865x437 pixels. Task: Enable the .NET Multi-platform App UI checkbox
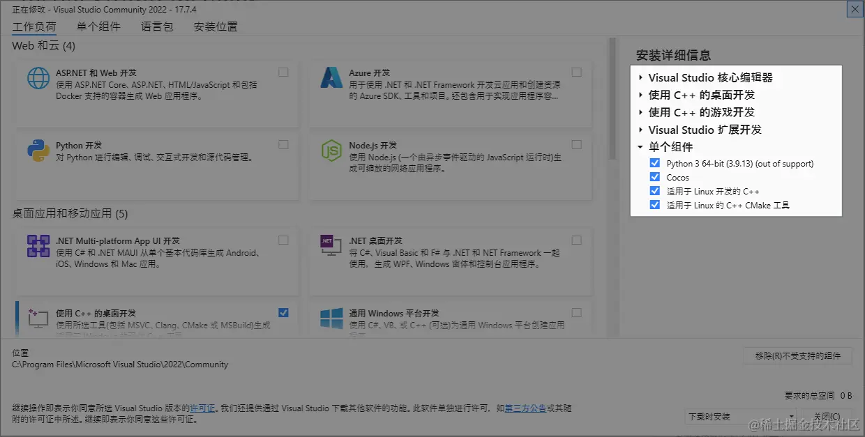click(283, 240)
